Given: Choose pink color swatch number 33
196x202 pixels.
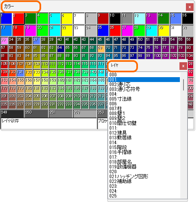Looking at the screenshot, I should 4,41.
